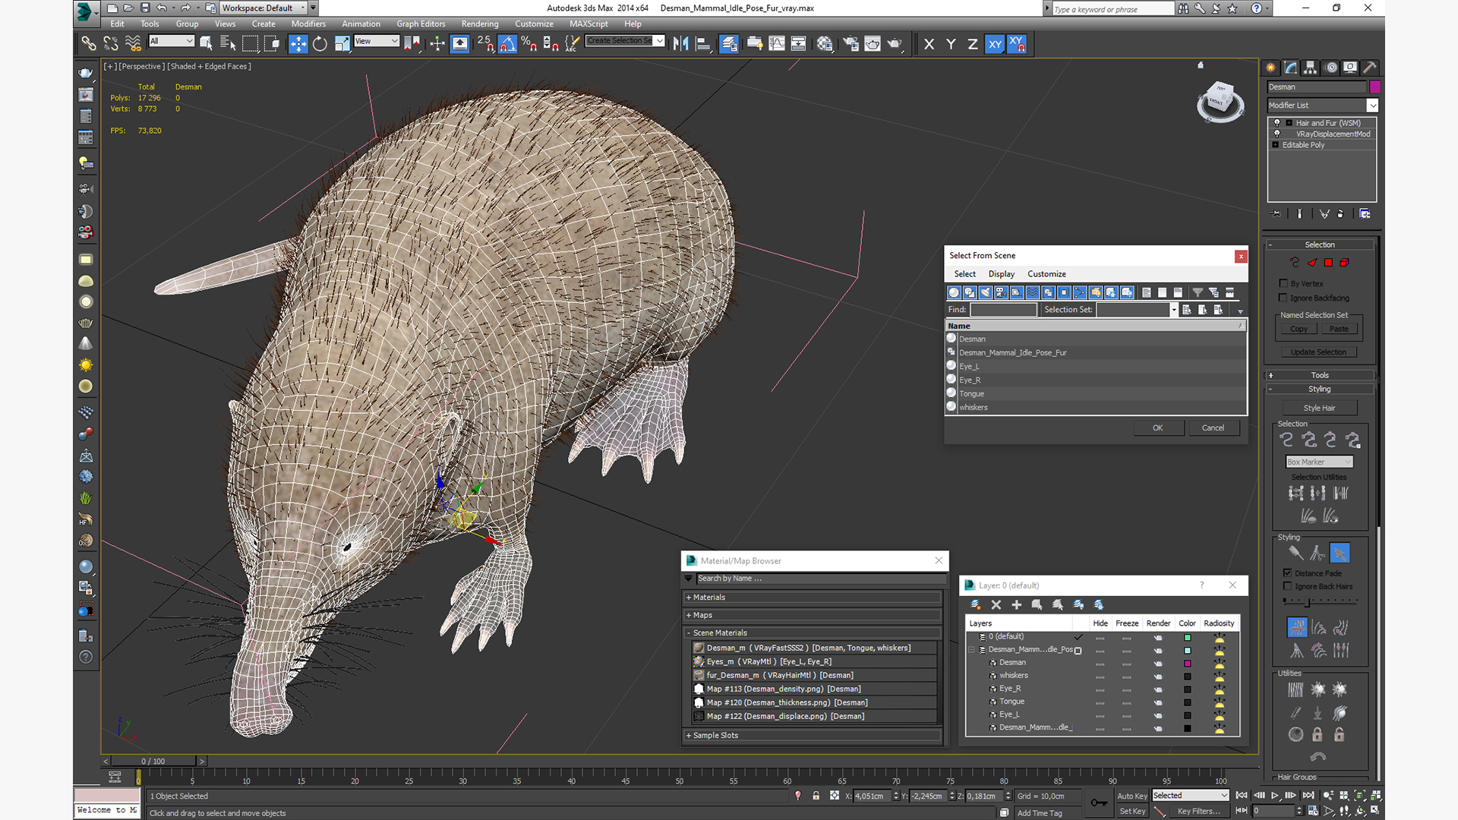The height and width of the screenshot is (820, 1458).
Task: Click the time slider showing 0 / 100
Action: pos(153,762)
